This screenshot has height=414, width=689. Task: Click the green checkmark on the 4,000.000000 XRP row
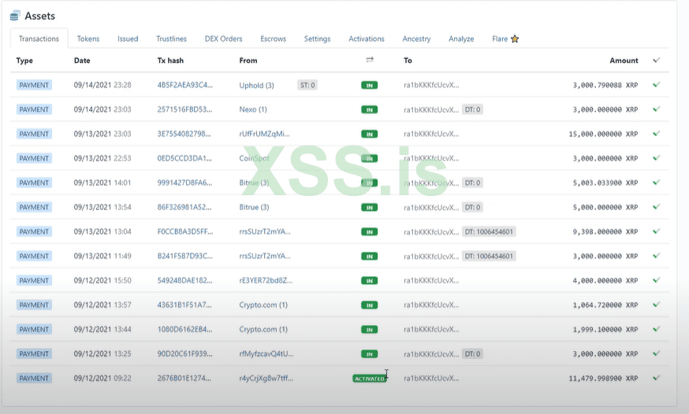[x=656, y=279]
